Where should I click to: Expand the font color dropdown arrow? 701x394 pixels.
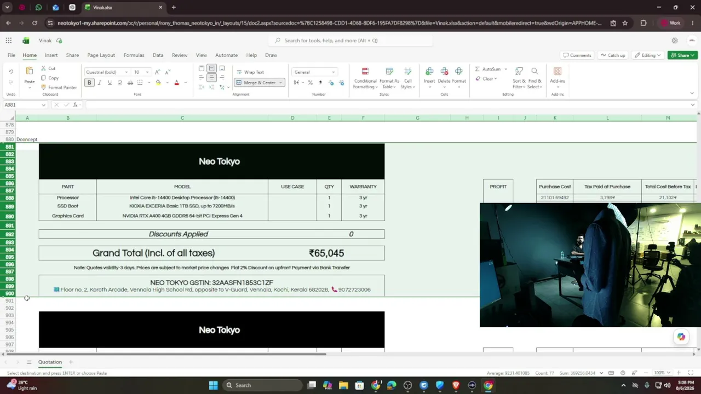coord(185,83)
